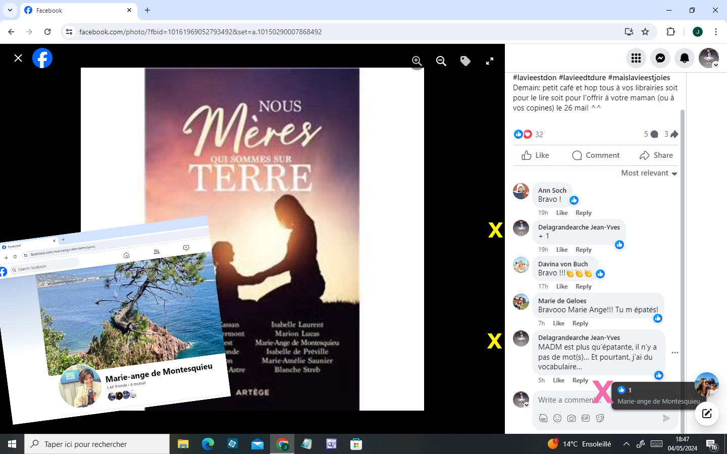727x454 pixels.
Task: Like the '+ 1' comment
Action: pyautogui.click(x=562, y=250)
